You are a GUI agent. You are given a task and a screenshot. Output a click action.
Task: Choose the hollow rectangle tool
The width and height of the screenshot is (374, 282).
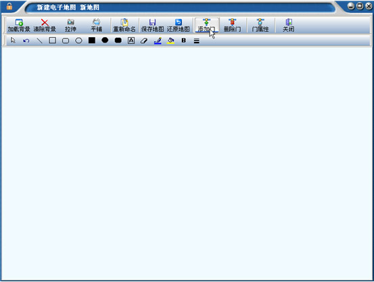click(x=53, y=41)
